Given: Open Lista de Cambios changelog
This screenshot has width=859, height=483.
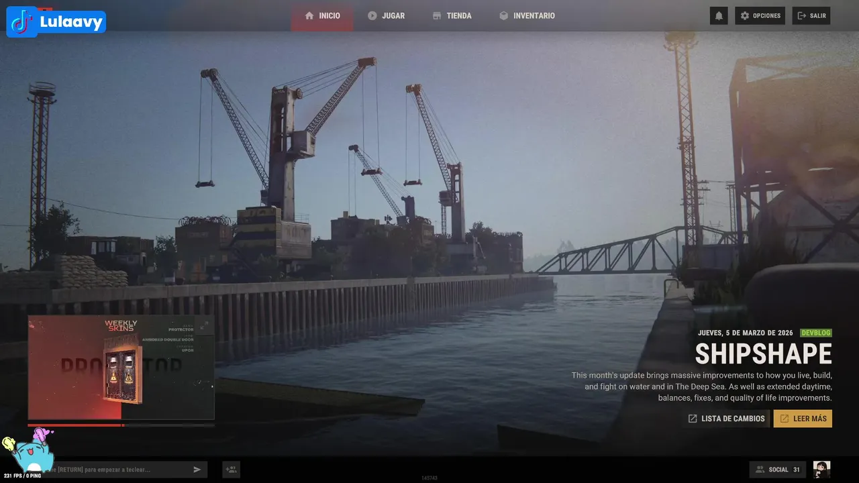Looking at the screenshot, I should pyautogui.click(x=726, y=419).
